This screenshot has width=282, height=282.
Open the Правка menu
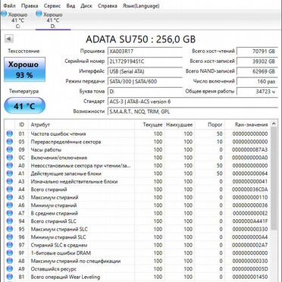tap(30, 5)
